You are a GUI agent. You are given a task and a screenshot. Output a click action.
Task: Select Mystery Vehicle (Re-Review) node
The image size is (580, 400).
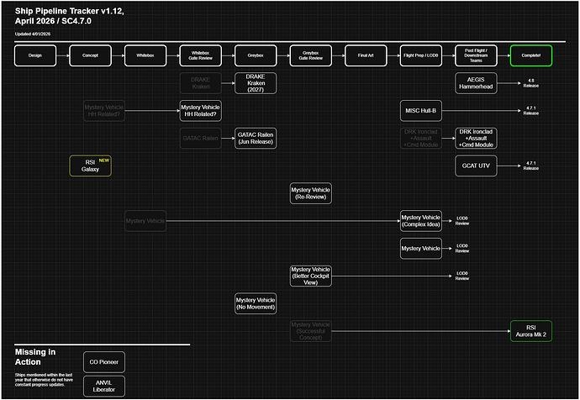click(311, 193)
